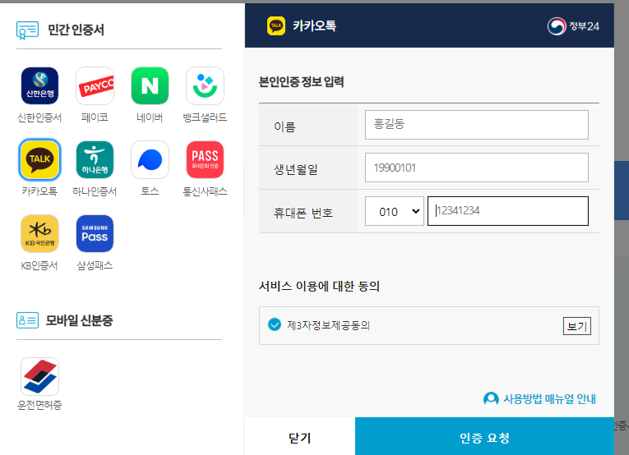Screen dimensions: 629x455
Task: Click the 하나인증서 label text
Action: click(95, 191)
